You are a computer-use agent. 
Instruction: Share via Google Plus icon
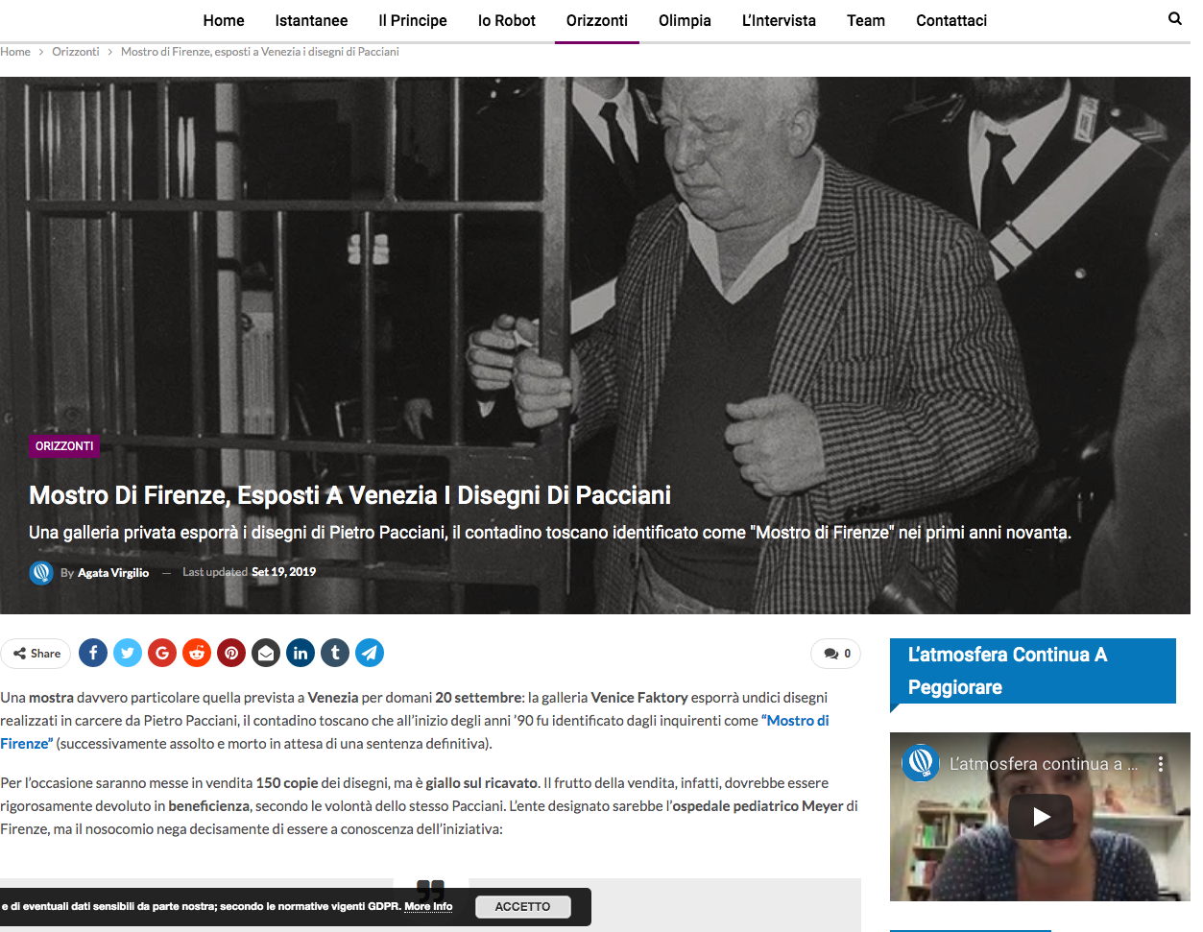click(x=162, y=654)
